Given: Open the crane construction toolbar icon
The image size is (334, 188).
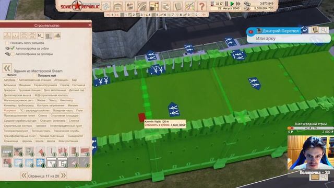Looking at the screenshot, I should pyautogui.click(x=154, y=6).
